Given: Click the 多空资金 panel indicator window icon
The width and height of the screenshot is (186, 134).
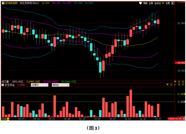Looking at the screenshot, I should click(x=171, y=85).
